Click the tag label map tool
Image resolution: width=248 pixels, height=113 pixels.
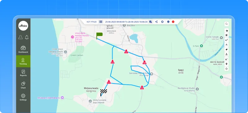(x=227, y=50)
